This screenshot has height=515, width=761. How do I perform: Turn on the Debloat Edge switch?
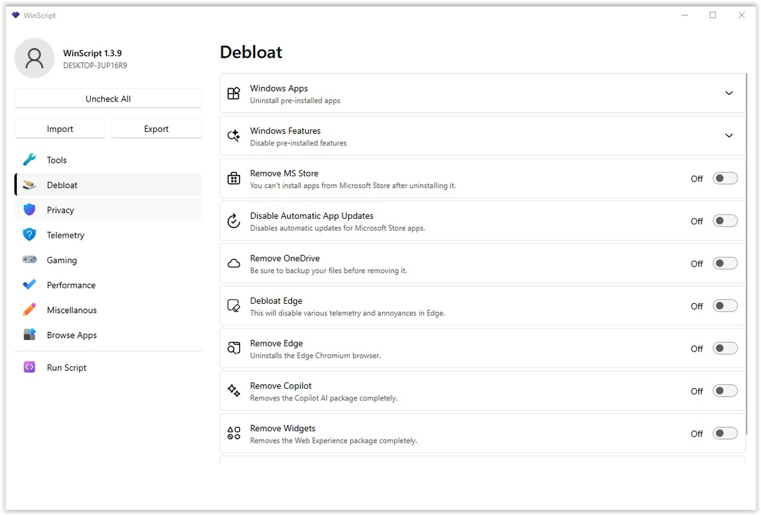[725, 306]
